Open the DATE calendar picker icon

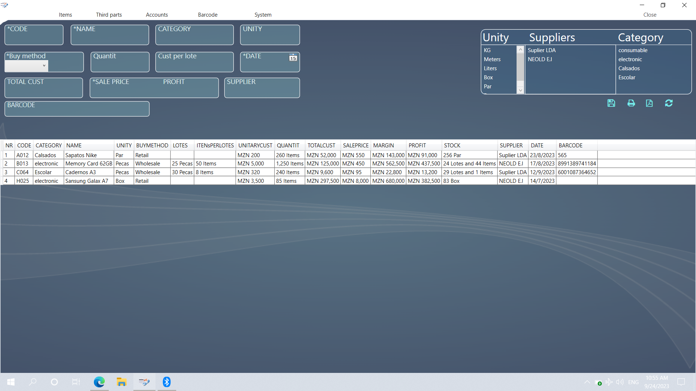(293, 58)
